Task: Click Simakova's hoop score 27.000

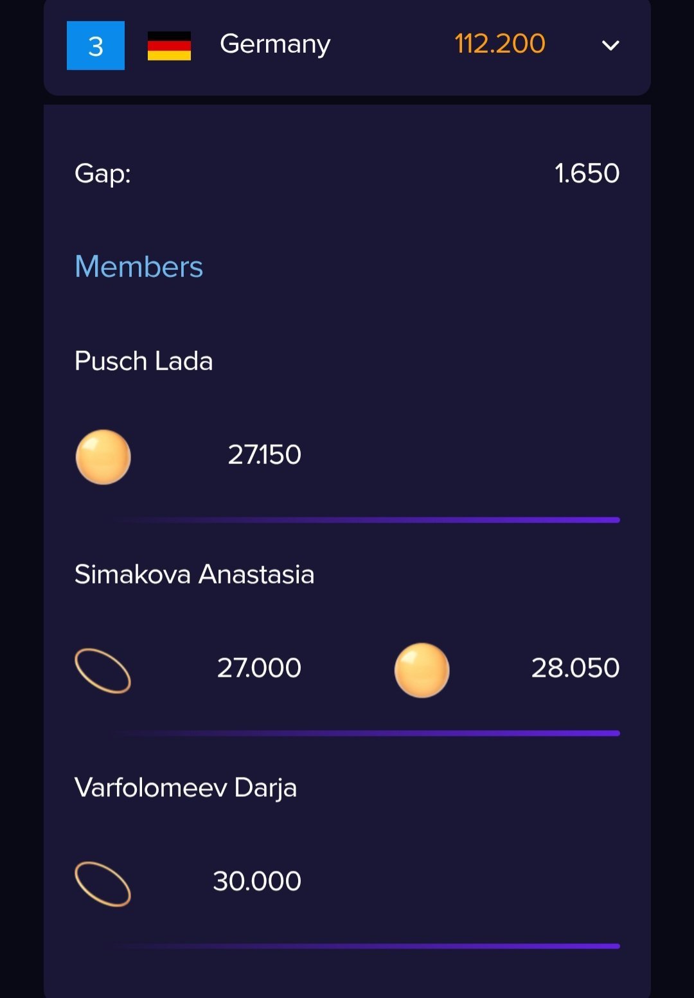Action: (259, 668)
